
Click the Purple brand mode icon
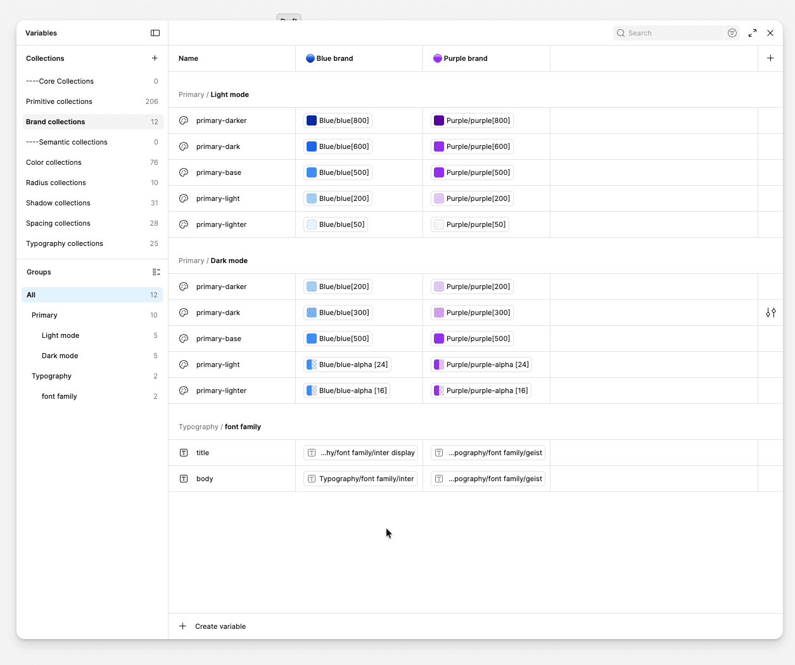click(x=438, y=58)
